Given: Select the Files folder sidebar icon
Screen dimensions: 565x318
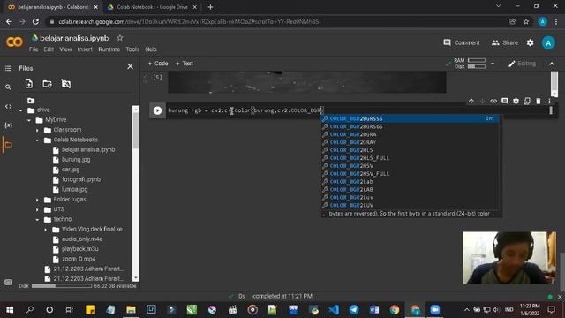Looking at the screenshot, I should [8, 145].
